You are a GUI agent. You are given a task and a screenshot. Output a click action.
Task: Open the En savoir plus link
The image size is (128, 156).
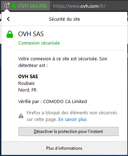[73, 120]
